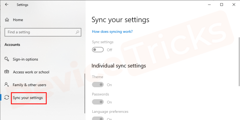Go to Home settings
240x120 pixels.
pyautogui.click(x=18, y=20)
